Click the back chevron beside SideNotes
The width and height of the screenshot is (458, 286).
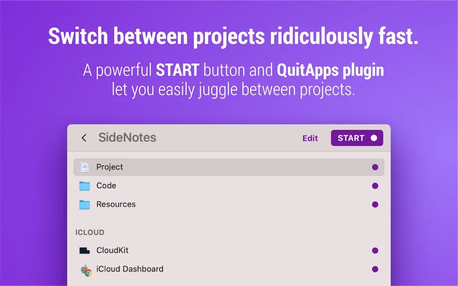pyautogui.click(x=84, y=138)
